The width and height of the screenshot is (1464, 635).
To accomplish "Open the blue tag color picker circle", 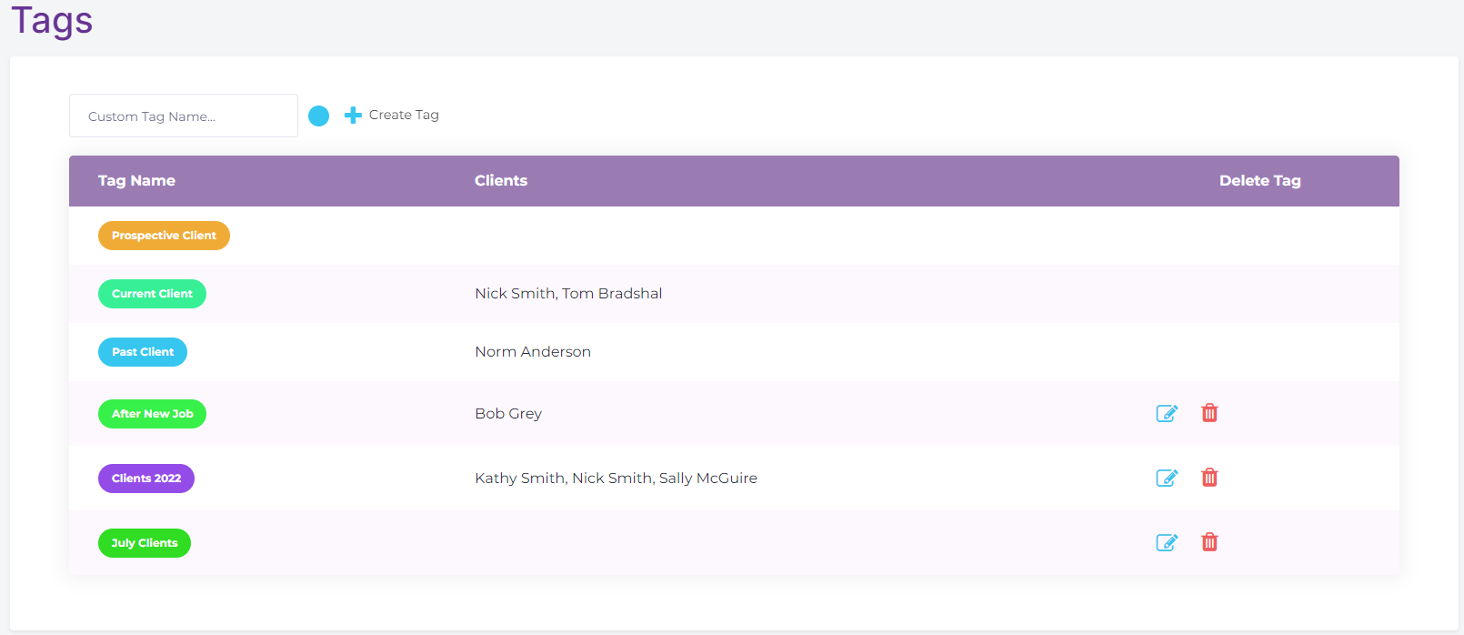I will 318,116.
